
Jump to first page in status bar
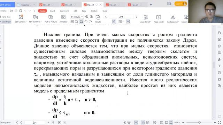coord(17,123)
